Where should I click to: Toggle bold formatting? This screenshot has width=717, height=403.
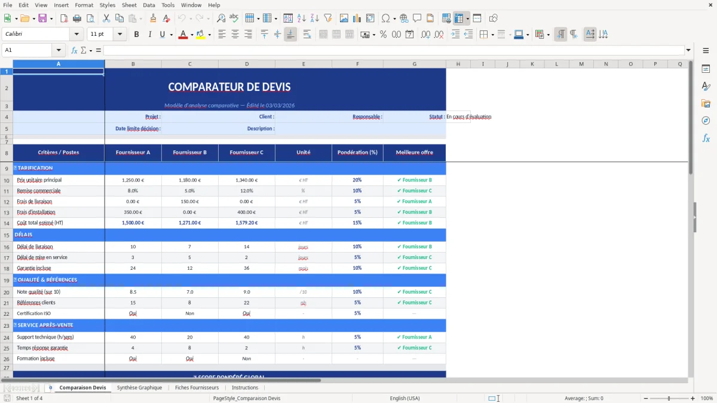136,34
